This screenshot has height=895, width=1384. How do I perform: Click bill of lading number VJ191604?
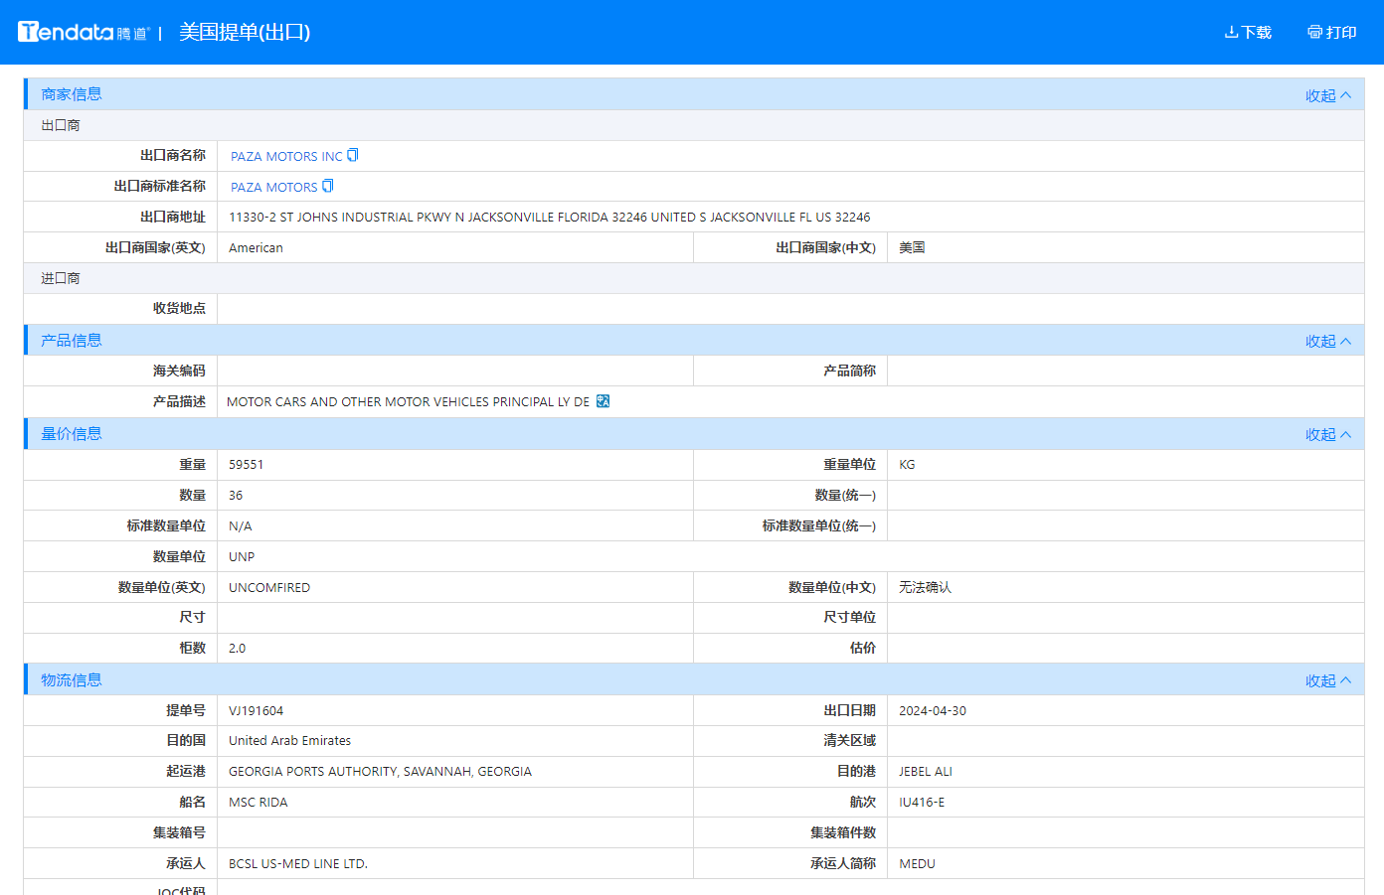point(256,711)
